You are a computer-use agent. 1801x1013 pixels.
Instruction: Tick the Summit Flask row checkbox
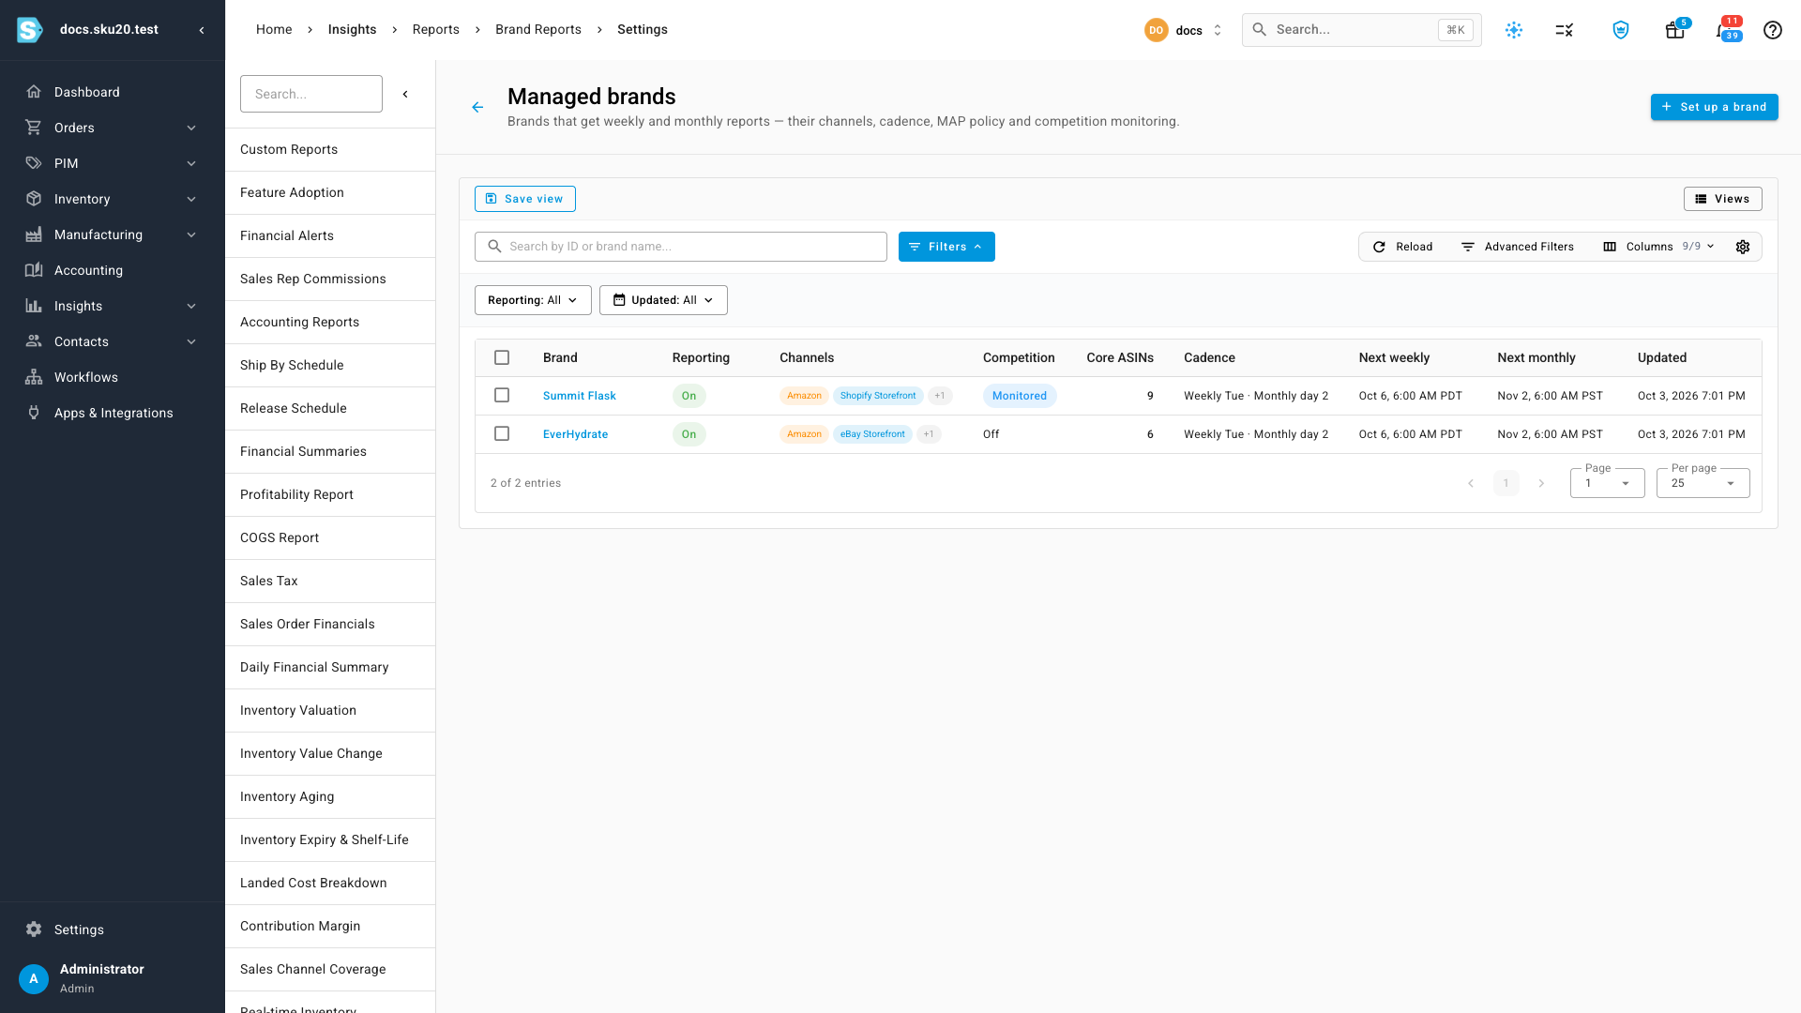[502, 396]
